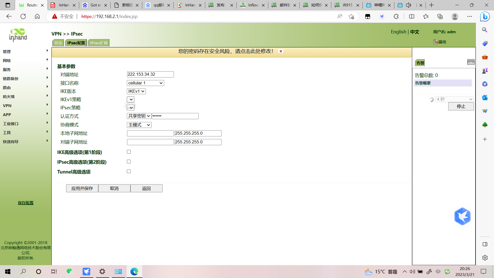Open the interface name dropdown showing cellular 1

(145, 83)
